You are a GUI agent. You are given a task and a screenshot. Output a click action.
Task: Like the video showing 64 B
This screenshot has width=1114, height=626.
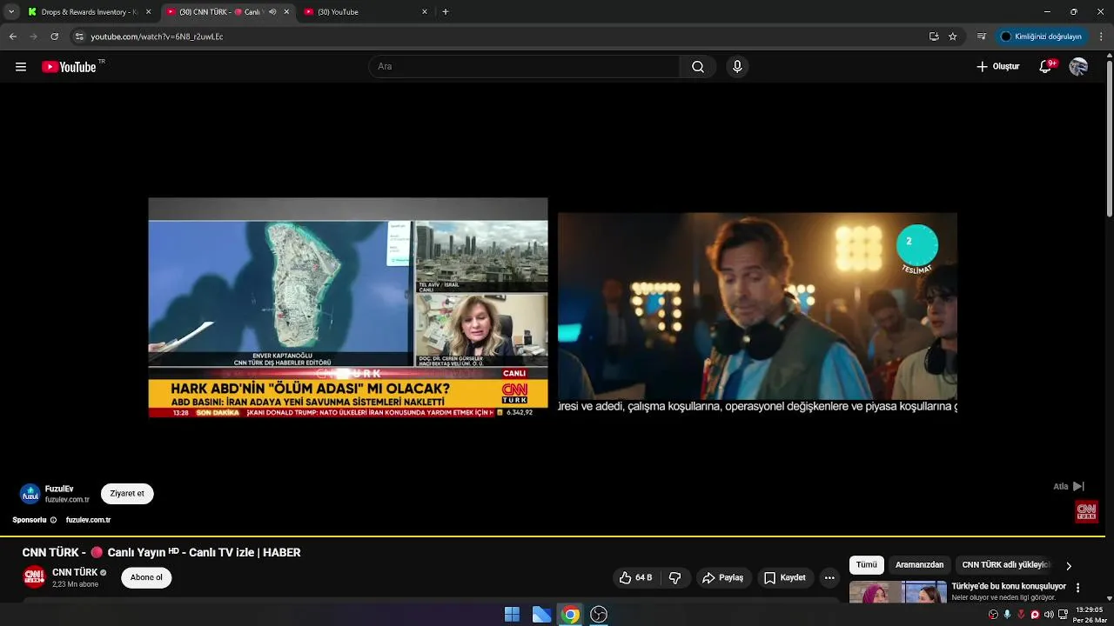pyautogui.click(x=635, y=577)
